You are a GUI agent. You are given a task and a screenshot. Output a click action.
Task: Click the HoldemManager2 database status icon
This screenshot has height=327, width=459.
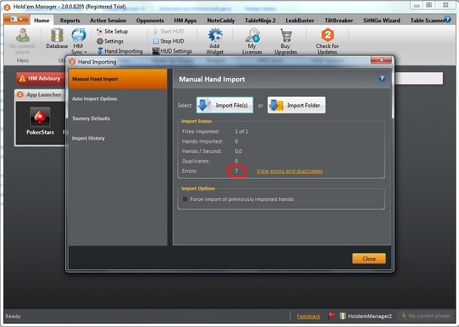click(x=343, y=316)
